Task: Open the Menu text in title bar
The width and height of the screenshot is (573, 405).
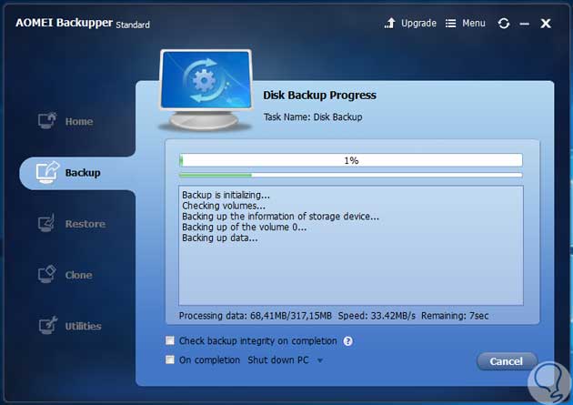Action: point(474,24)
